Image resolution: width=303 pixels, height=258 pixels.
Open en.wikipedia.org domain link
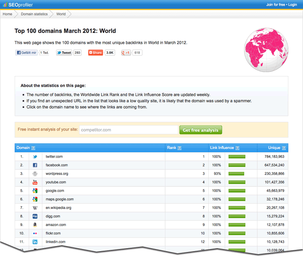click(58, 208)
